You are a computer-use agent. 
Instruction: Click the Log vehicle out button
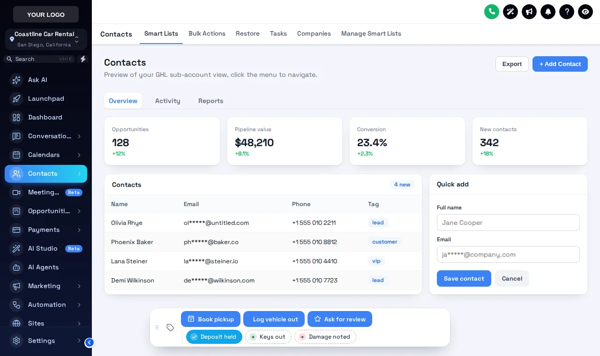tap(274, 319)
